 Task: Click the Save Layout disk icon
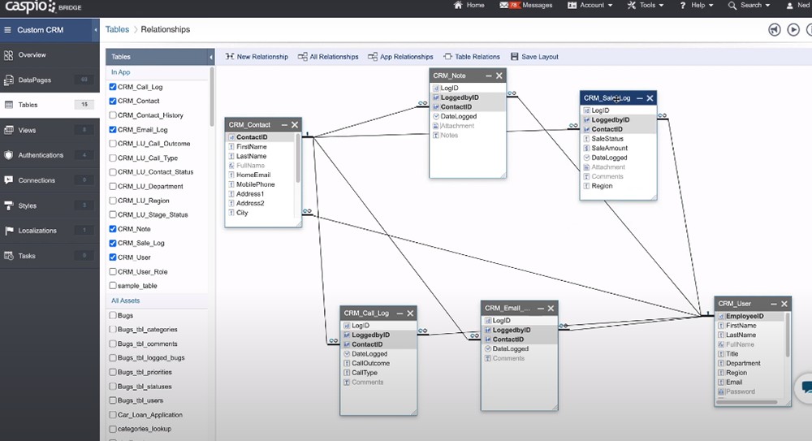tap(515, 57)
